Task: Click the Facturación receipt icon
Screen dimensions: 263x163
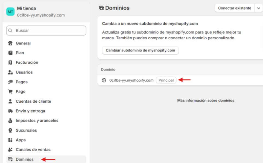Action: pyautogui.click(x=10, y=63)
